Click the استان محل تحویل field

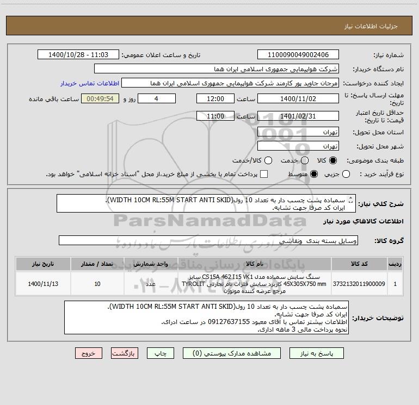(x=298, y=132)
